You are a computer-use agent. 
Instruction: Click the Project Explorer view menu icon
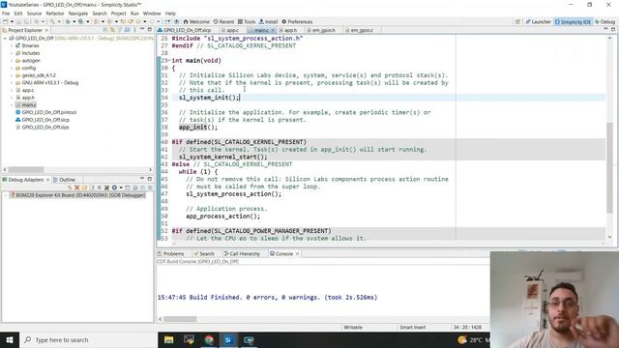(134, 30)
